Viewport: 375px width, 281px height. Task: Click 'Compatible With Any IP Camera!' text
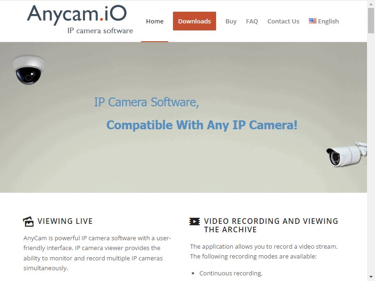(x=202, y=125)
